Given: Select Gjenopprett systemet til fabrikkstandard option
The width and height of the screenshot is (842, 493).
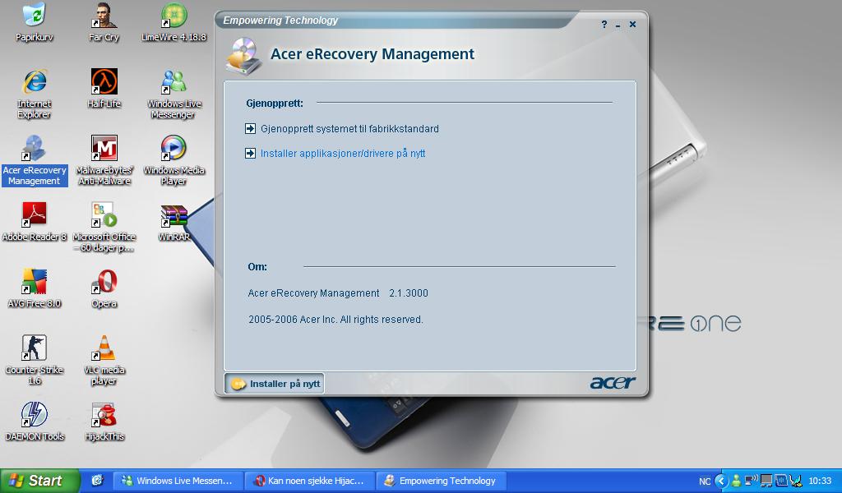Looking at the screenshot, I should [x=349, y=129].
